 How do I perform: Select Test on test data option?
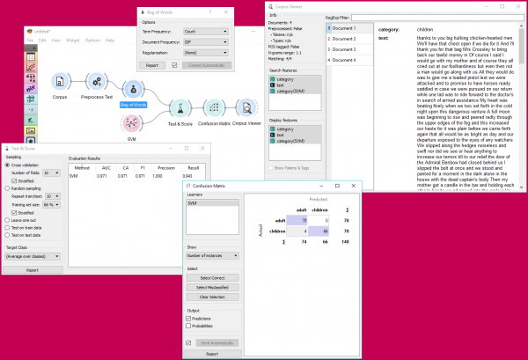pyautogui.click(x=7, y=235)
